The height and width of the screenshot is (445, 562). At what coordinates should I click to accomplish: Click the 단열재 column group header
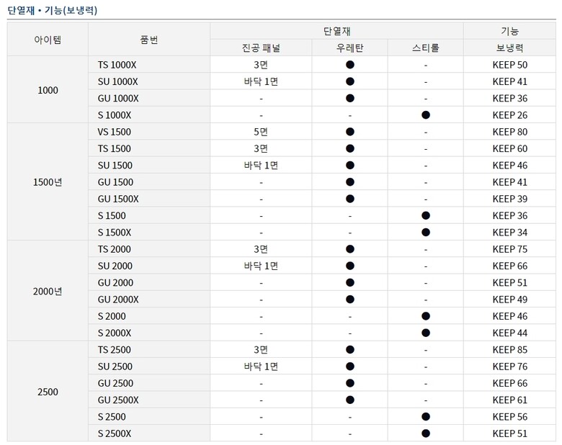pos(336,31)
